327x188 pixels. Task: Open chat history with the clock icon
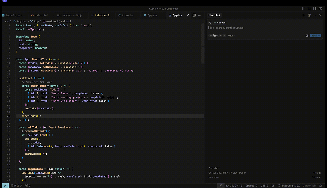pos(309,15)
